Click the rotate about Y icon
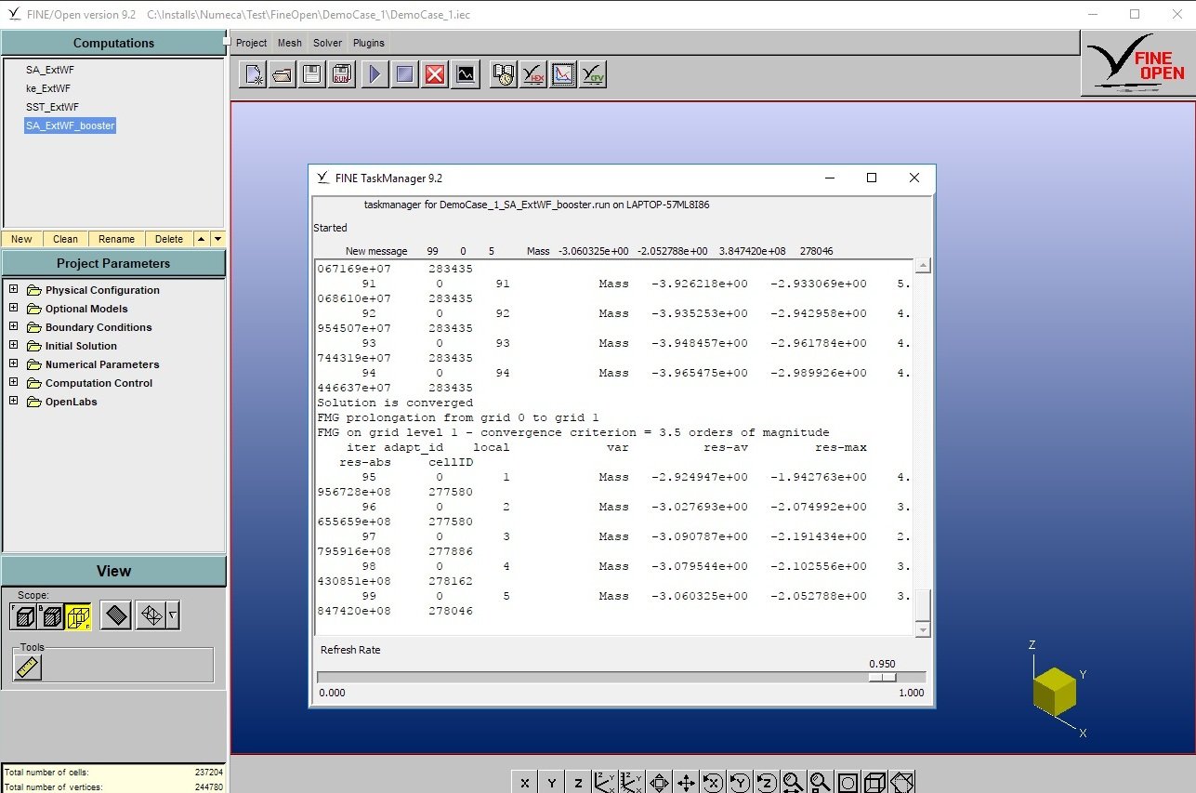Screen dimensions: 1196x793 [x=740, y=783]
